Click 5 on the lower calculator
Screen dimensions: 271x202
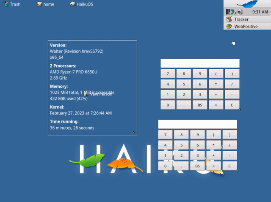182,145
